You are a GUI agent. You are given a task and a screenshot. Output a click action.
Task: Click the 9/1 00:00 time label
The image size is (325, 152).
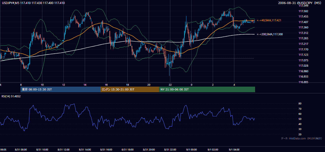click(x=191, y=150)
